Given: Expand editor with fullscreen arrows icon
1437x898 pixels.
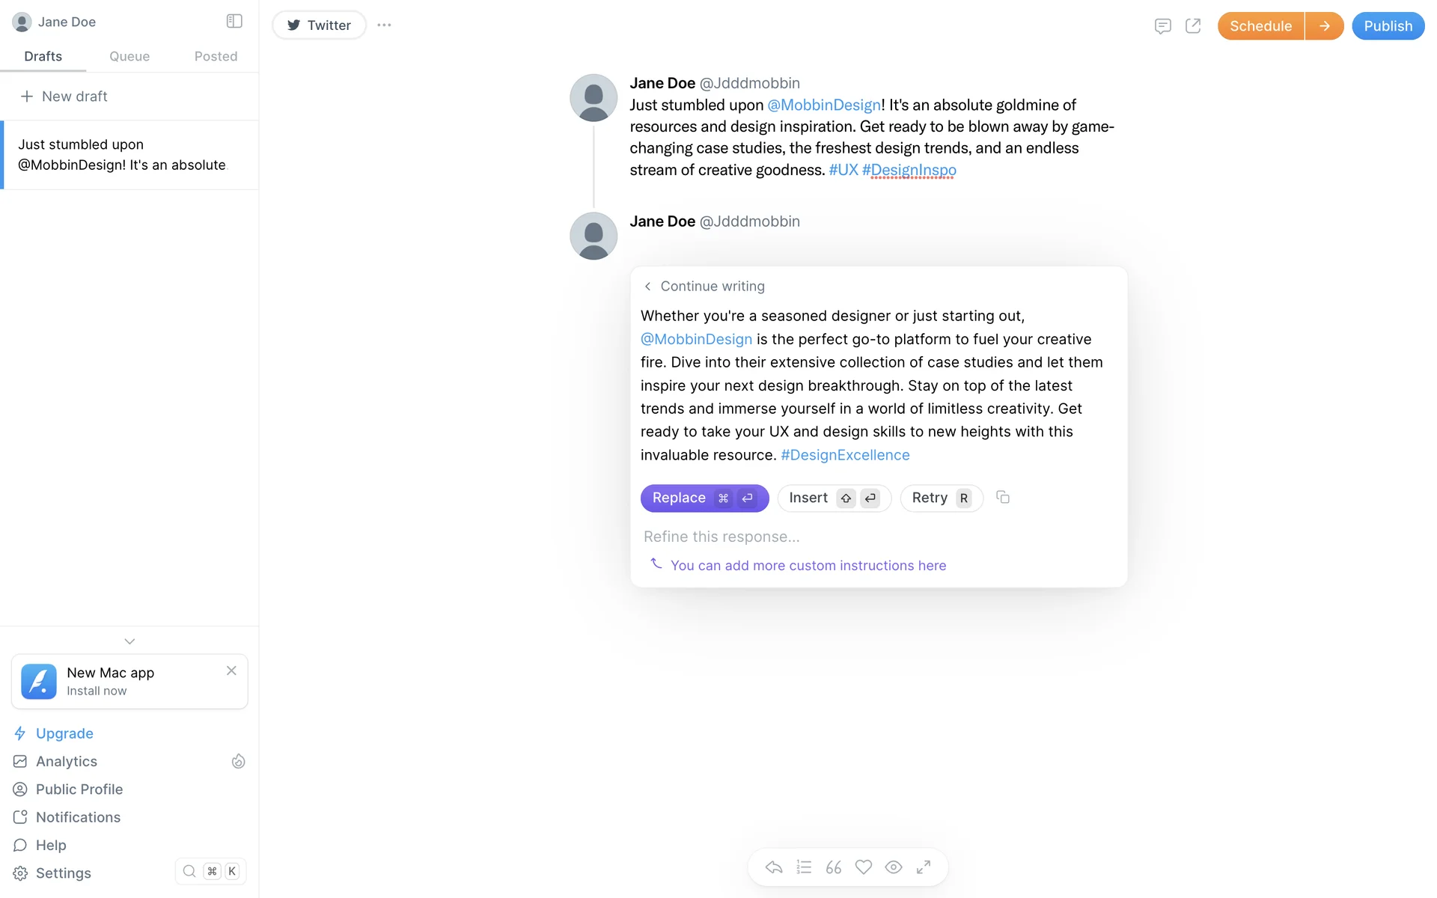Looking at the screenshot, I should pos(924,867).
